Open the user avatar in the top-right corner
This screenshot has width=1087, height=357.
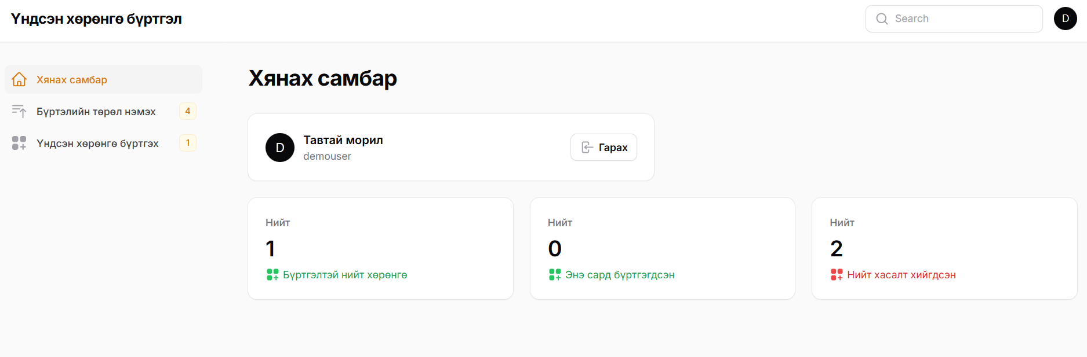1065,19
